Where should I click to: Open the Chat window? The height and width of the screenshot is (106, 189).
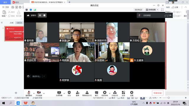coord(97,94)
